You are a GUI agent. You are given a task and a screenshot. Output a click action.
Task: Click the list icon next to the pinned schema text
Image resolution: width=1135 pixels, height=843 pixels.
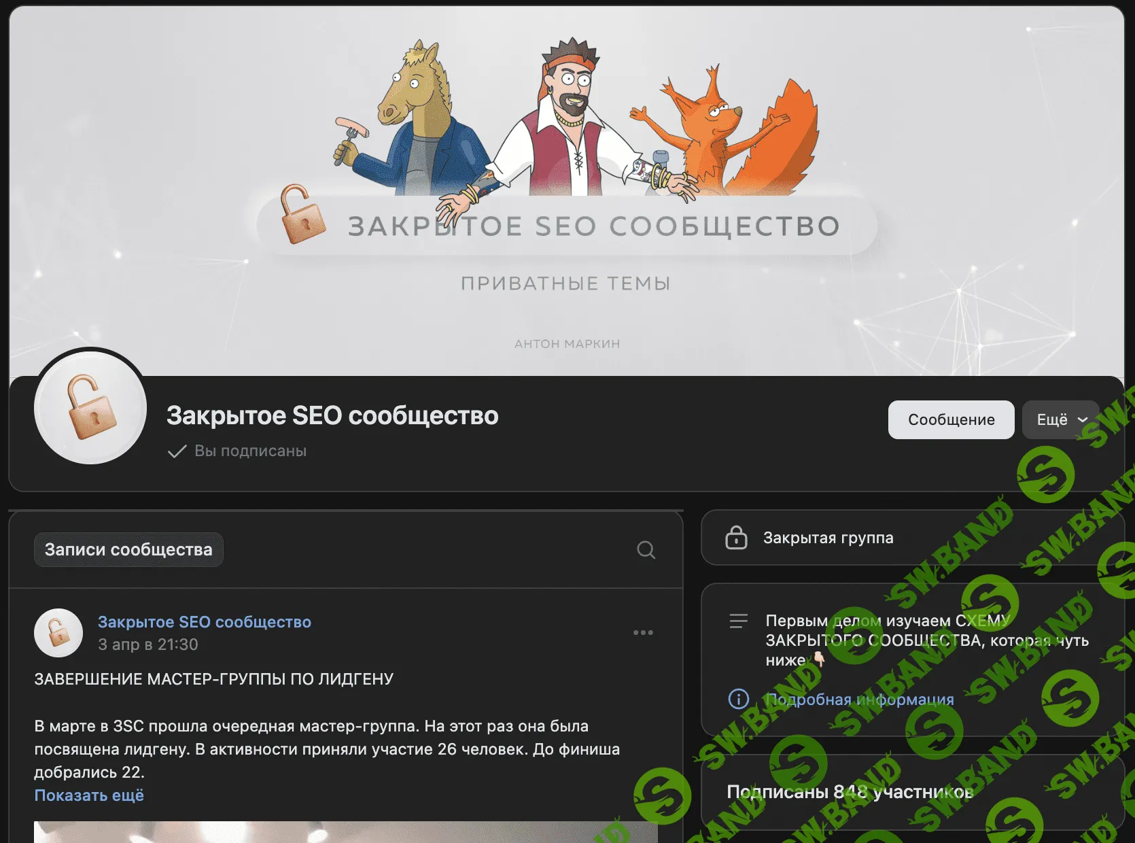(737, 621)
